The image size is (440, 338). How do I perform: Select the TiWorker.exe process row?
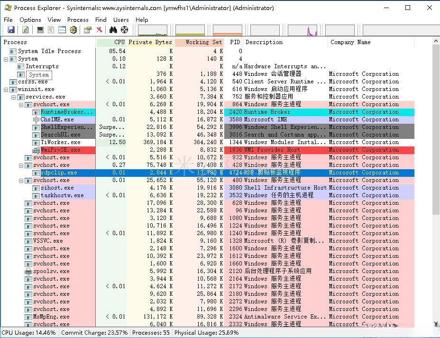[x=208, y=143]
